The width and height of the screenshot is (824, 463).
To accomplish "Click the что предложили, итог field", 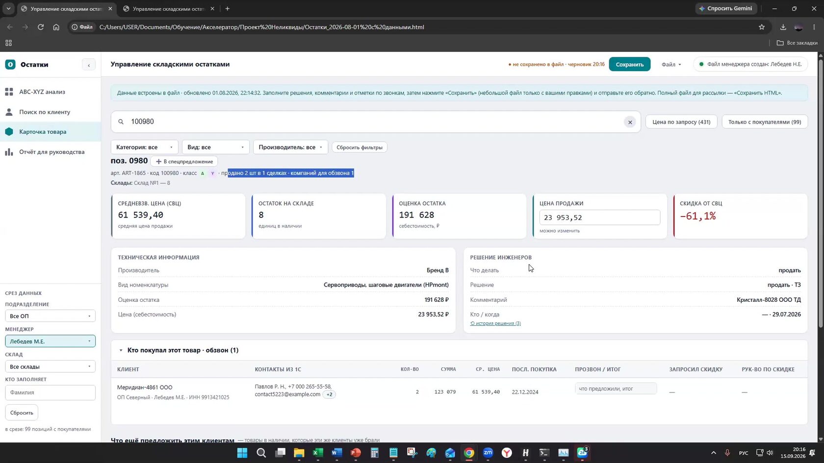I will 616,389.
